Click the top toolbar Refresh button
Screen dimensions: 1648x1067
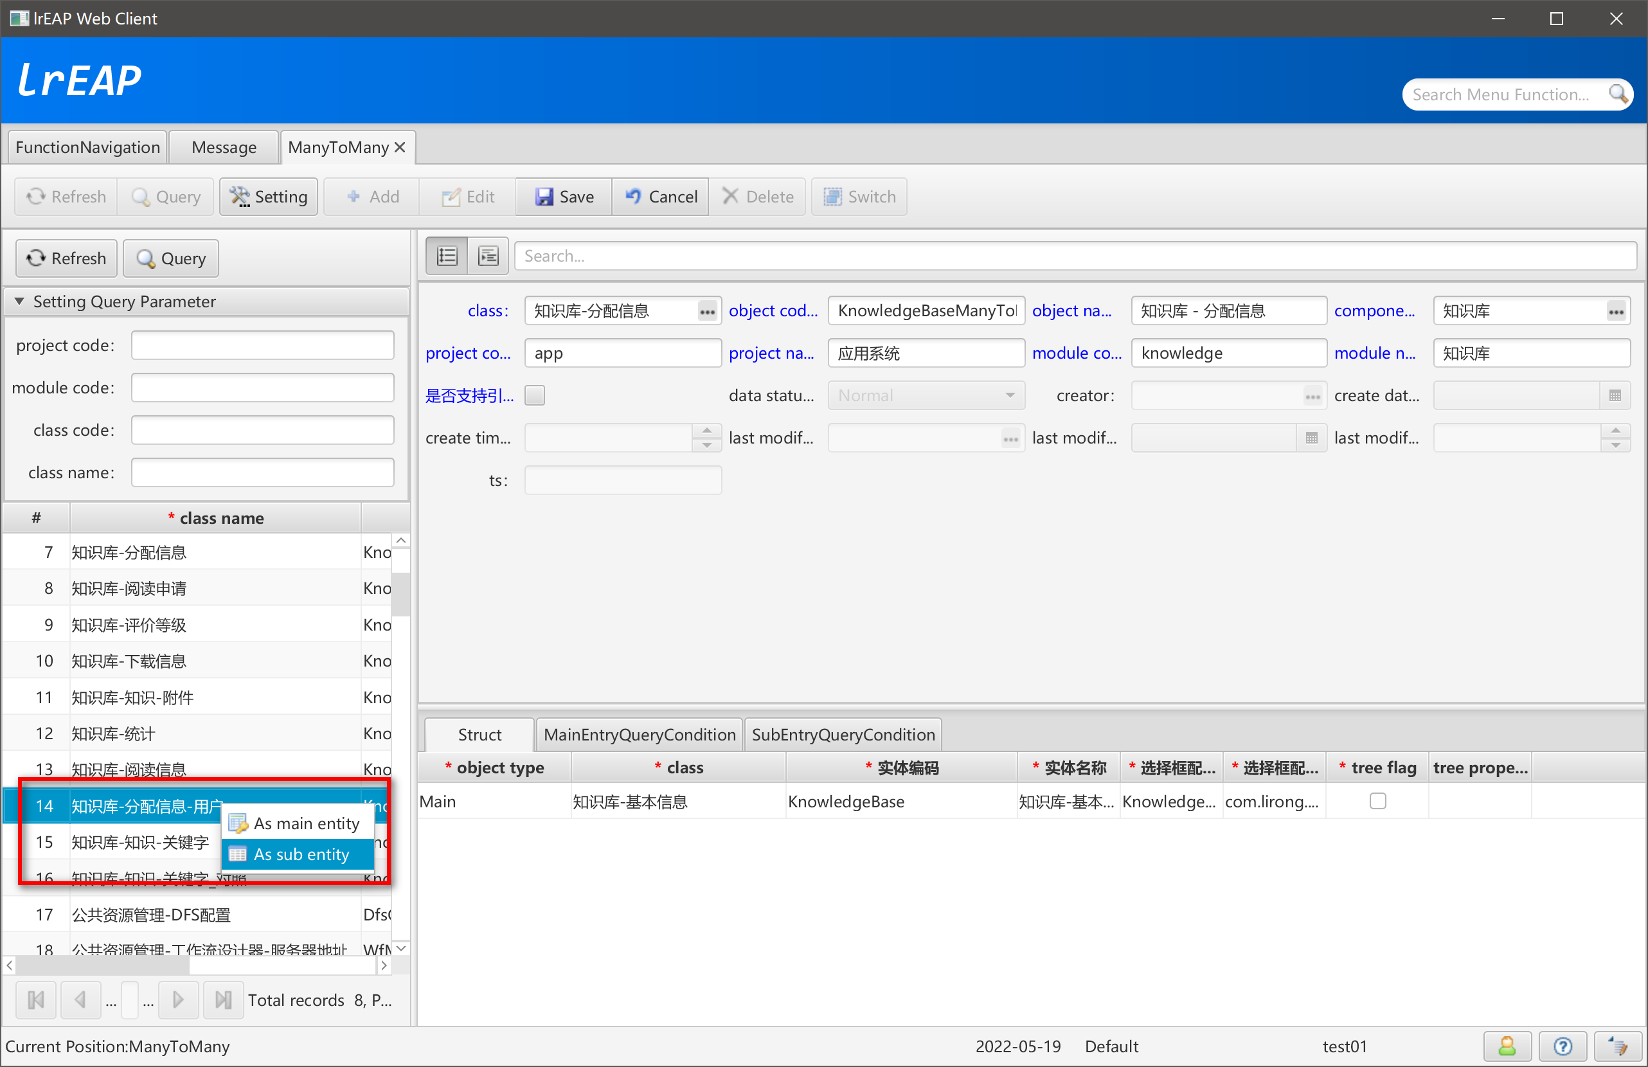(x=66, y=197)
